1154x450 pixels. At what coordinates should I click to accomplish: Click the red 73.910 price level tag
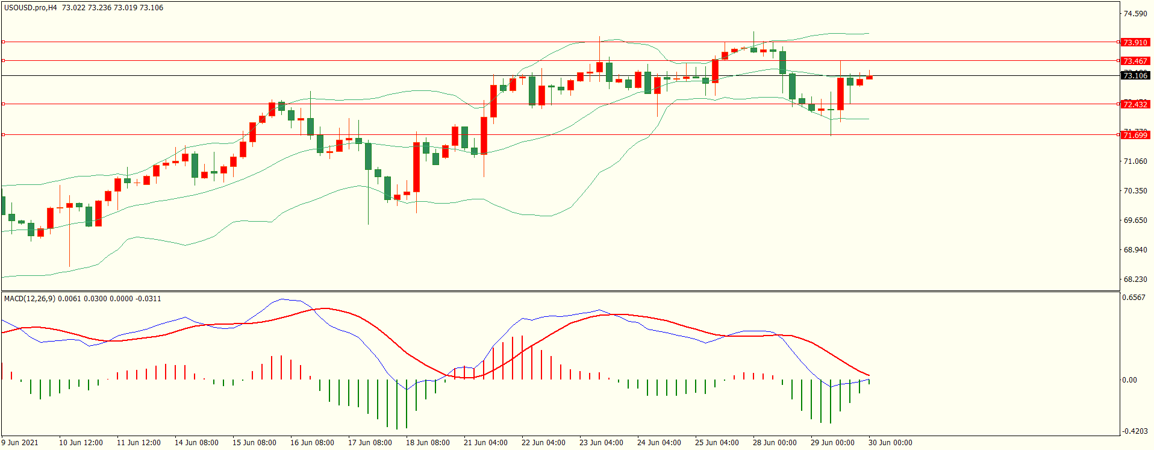1135,43
